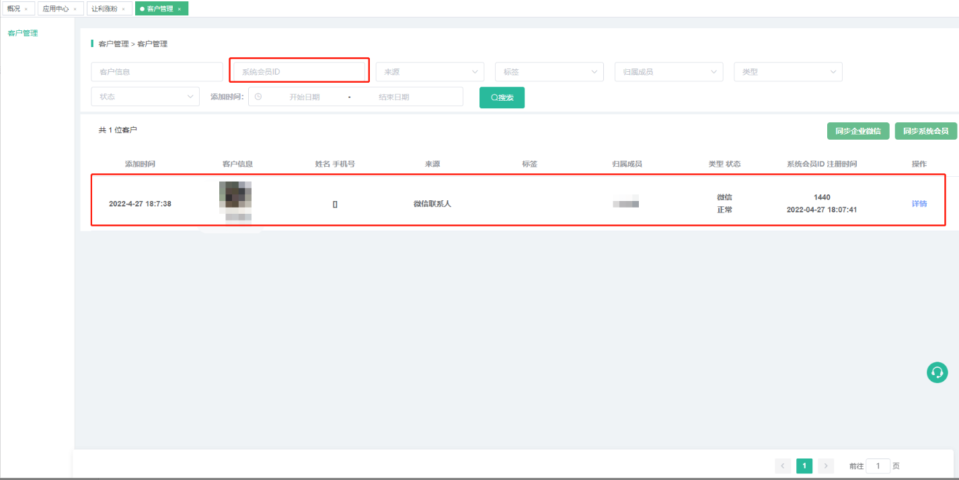959x480 pixels.
Task: Open the 归属成员 dropdown
Action: click(x=668, y=72)
